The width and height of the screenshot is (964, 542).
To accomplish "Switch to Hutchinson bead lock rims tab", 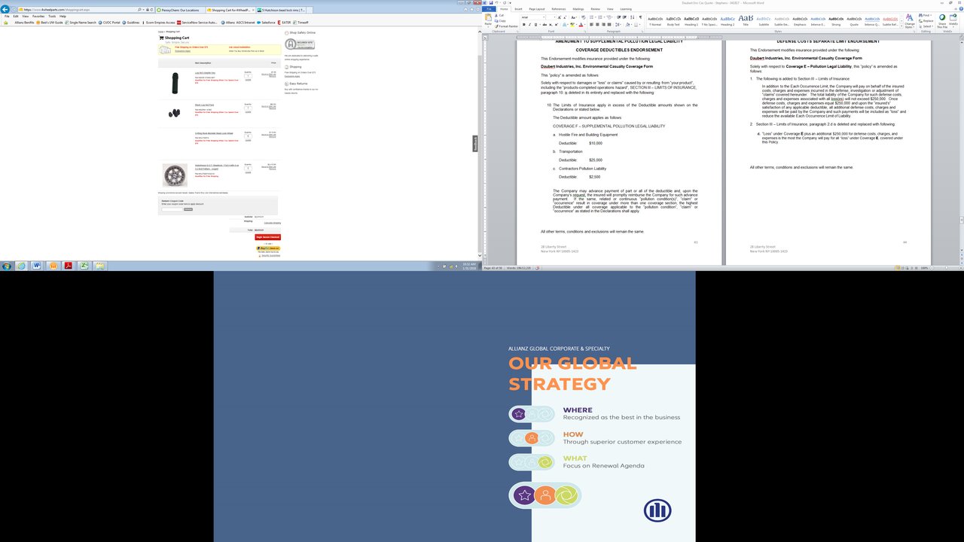I will pos(280,10).
